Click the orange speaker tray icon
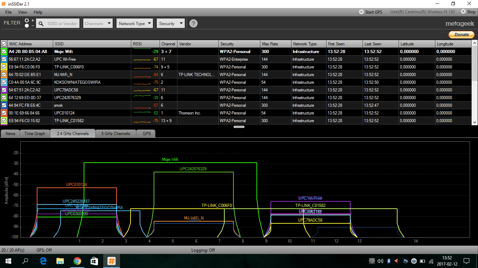 396,261
